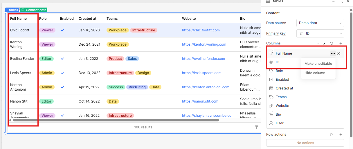The image size is (353, 149).
Task: Open https://chic.footitt.com link
Action: coord(201,30)
